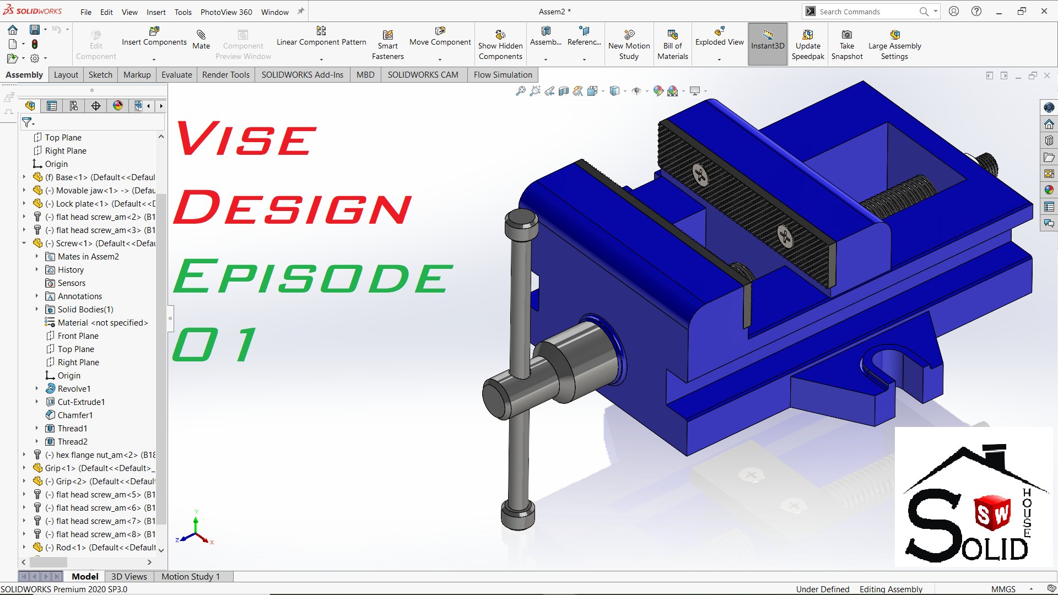Expand the Revolve1 feature
Image resolution: width=1058 pixels, height=595 pixels.
coord(37,388)
